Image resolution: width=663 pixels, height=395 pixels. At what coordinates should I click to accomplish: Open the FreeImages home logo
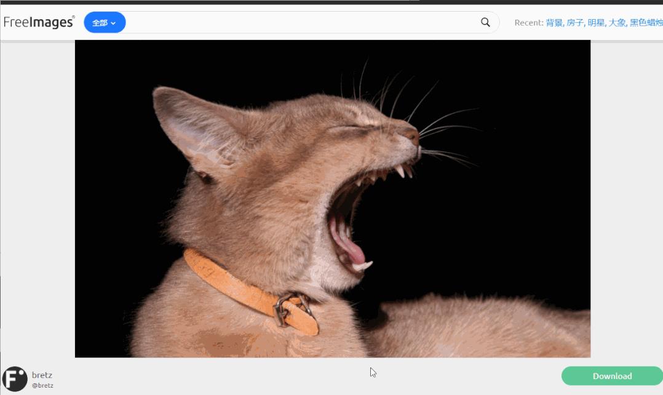pos(39,22)
